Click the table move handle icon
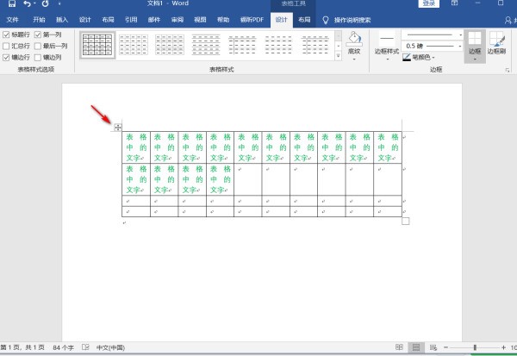 (x=118, y=128)
